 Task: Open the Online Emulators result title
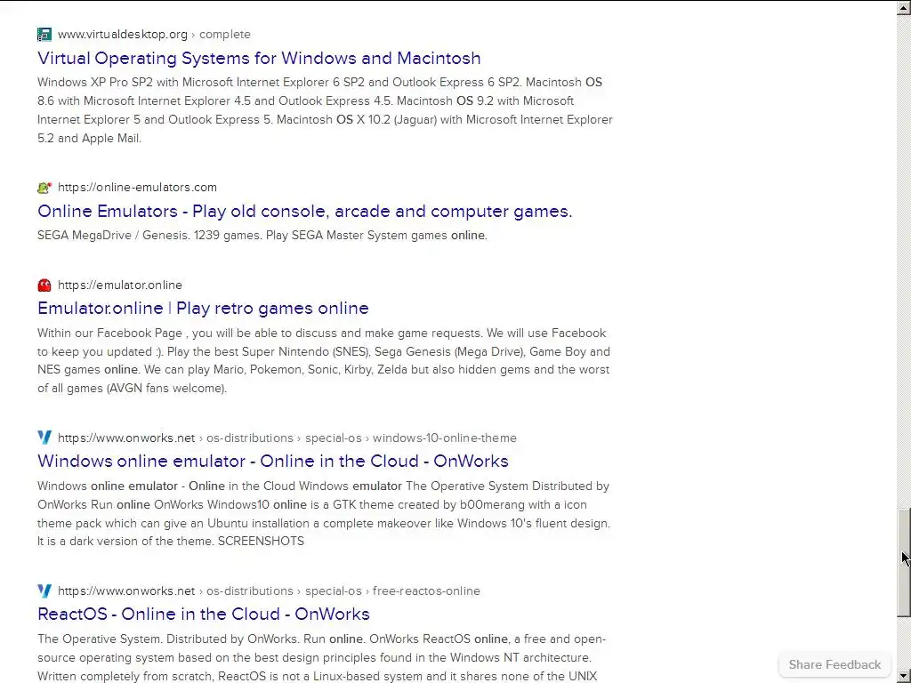coord(305,211)
